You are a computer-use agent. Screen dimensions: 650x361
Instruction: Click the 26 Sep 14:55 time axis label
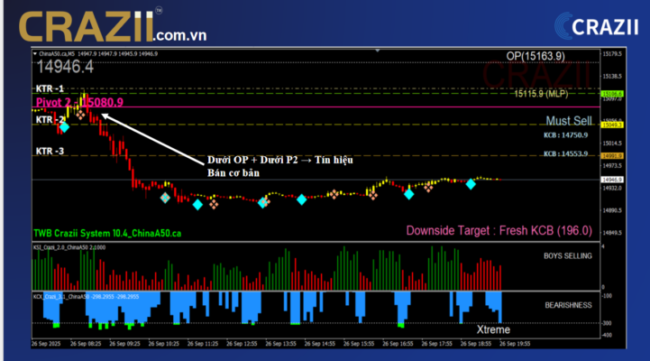(319, 344)
